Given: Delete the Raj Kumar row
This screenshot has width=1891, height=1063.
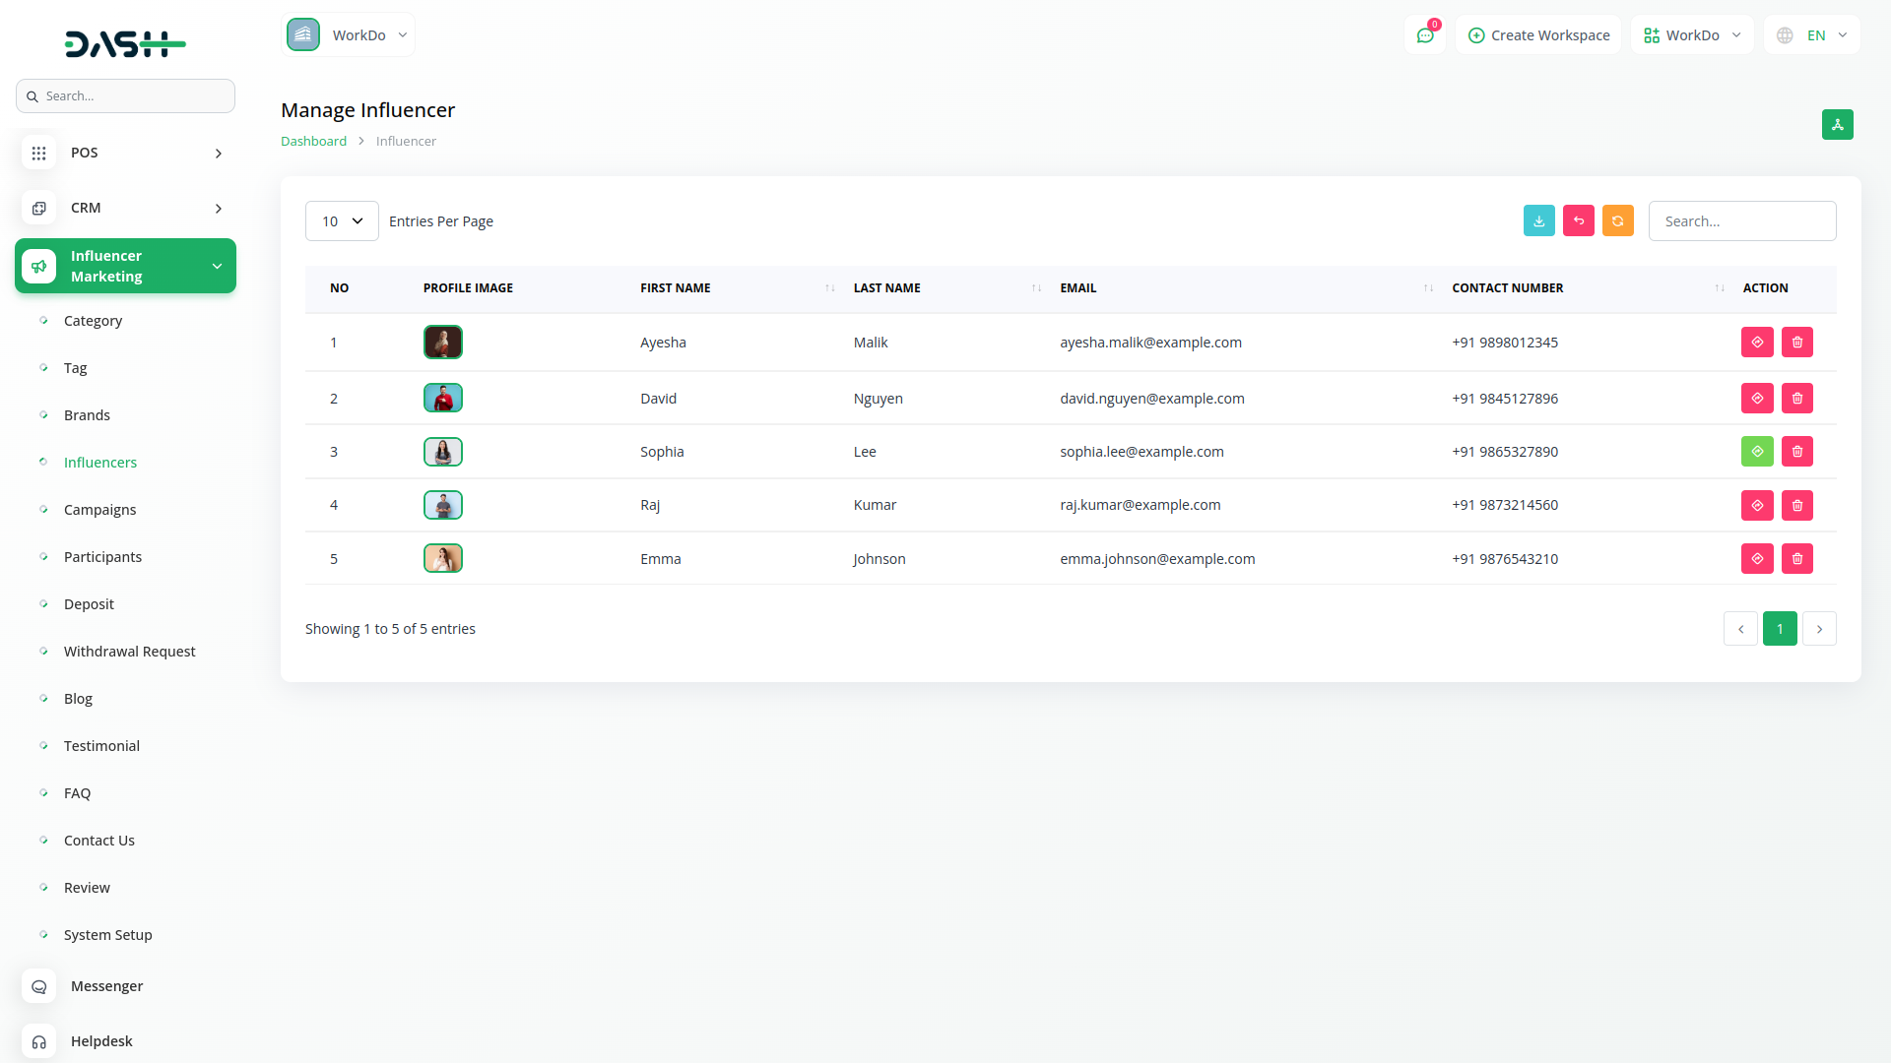Looking at the screenshot, I should [x=1796, y=505].
